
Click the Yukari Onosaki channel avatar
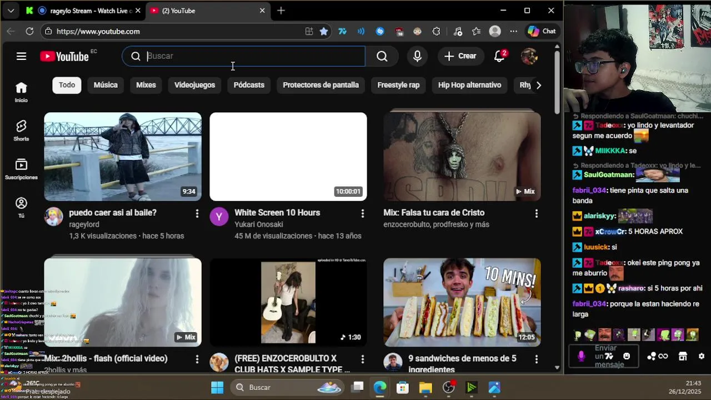[x=219, y=217]
